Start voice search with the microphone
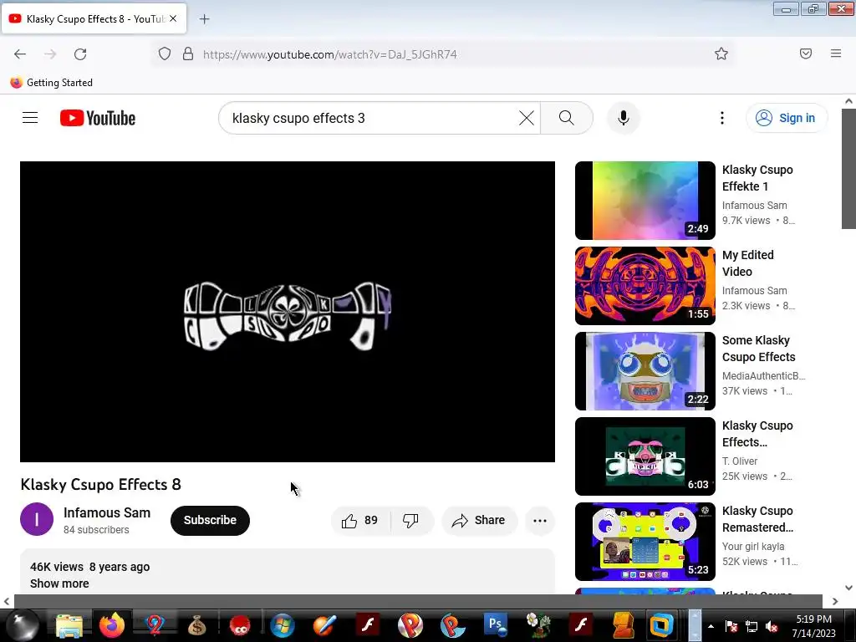The height and width of the screenshot is (642, 856). [623, 118]
